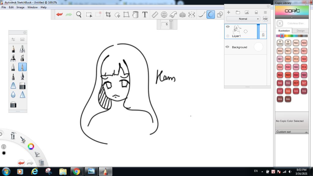Select Layer1 thumbnail

tap(237, 29)
